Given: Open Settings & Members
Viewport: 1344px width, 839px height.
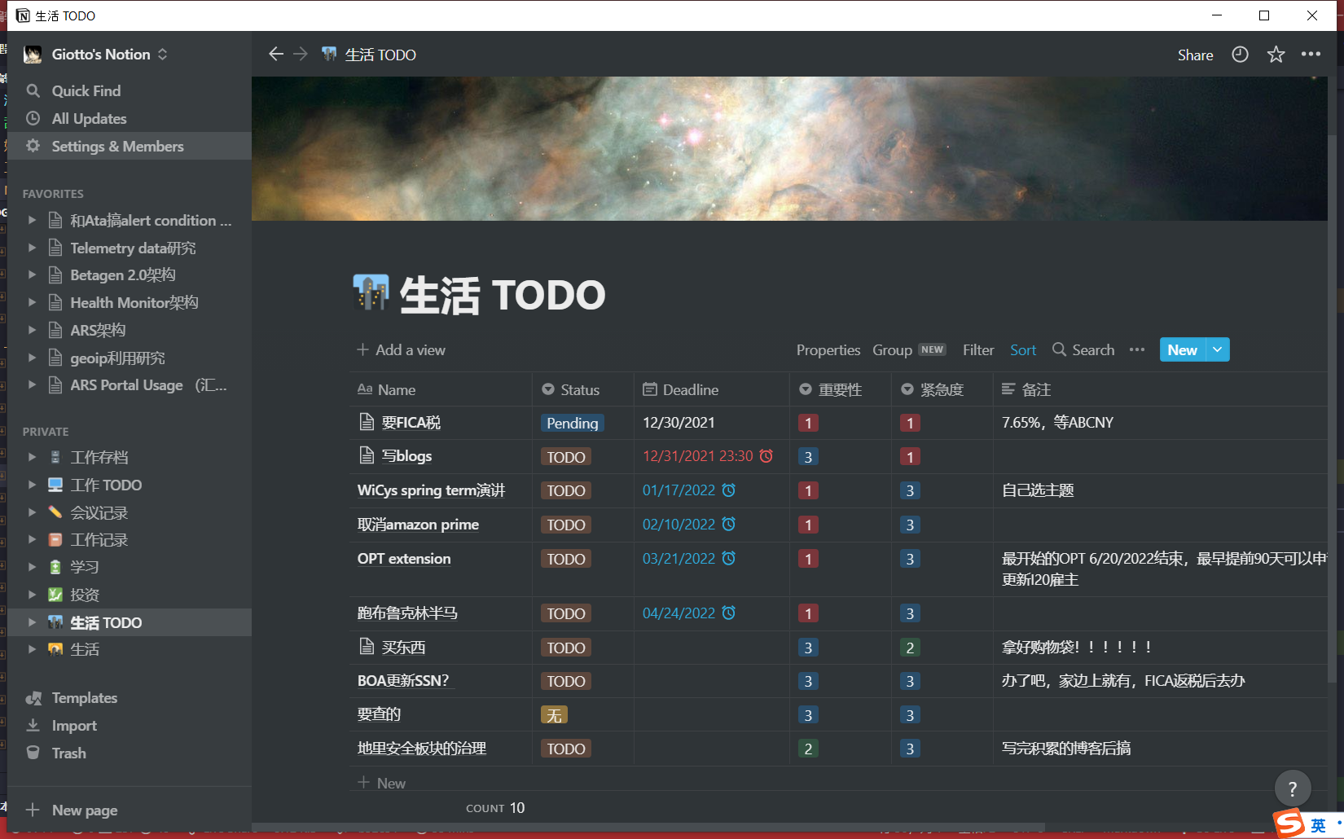Looking at the screenshot, I should click(x=117, y=146).
